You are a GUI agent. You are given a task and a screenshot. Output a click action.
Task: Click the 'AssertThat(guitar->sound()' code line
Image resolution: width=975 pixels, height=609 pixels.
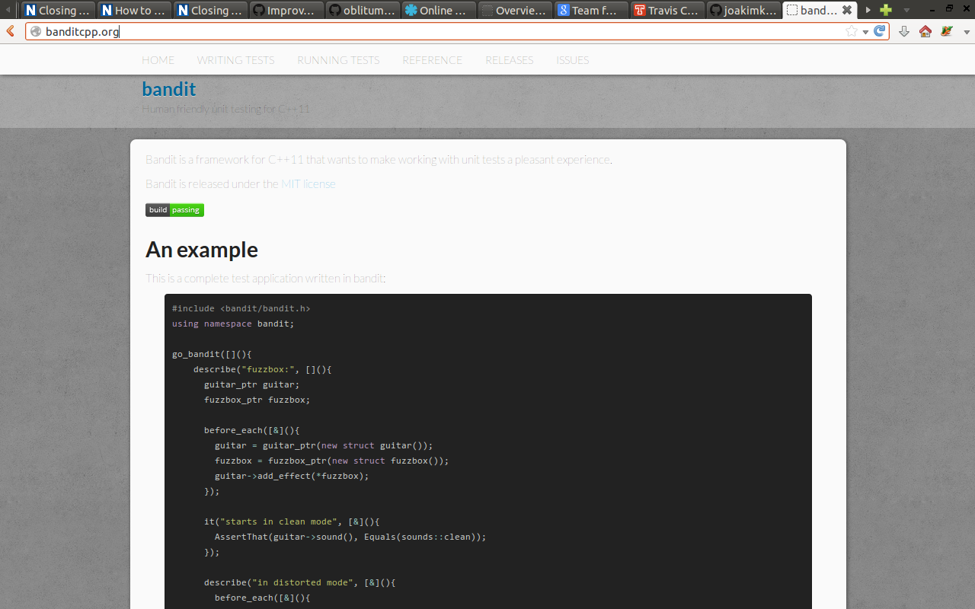click(350, 537)
